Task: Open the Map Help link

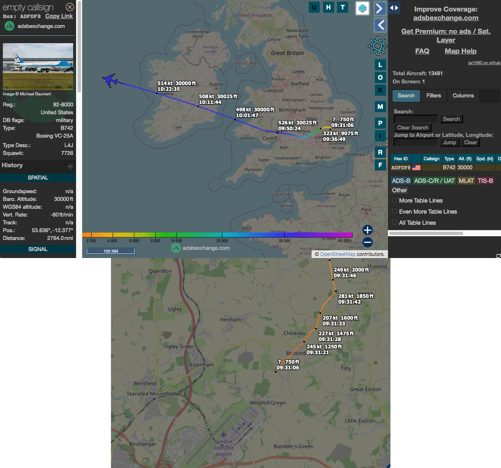Action: tap(460, 51)
